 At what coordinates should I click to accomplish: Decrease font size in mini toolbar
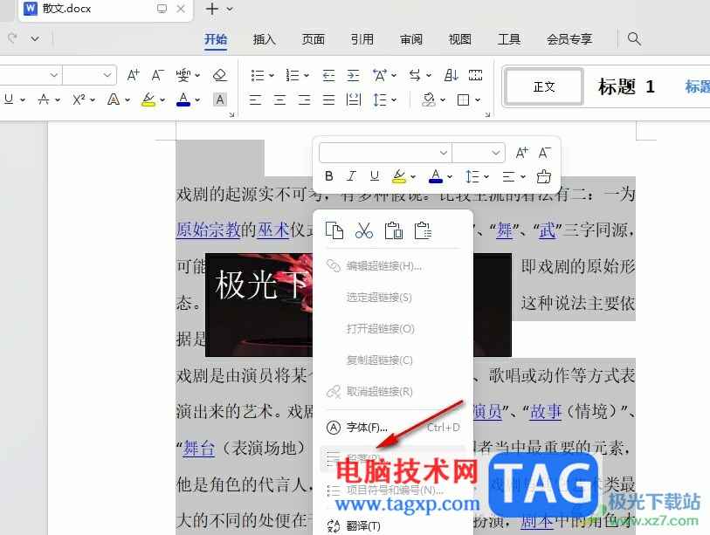tap(544, 153)
